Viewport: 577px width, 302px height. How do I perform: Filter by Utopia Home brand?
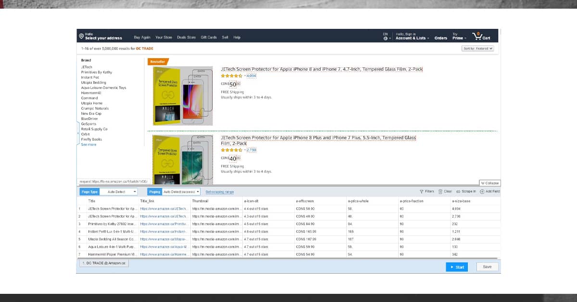click(x=91, y=103)
